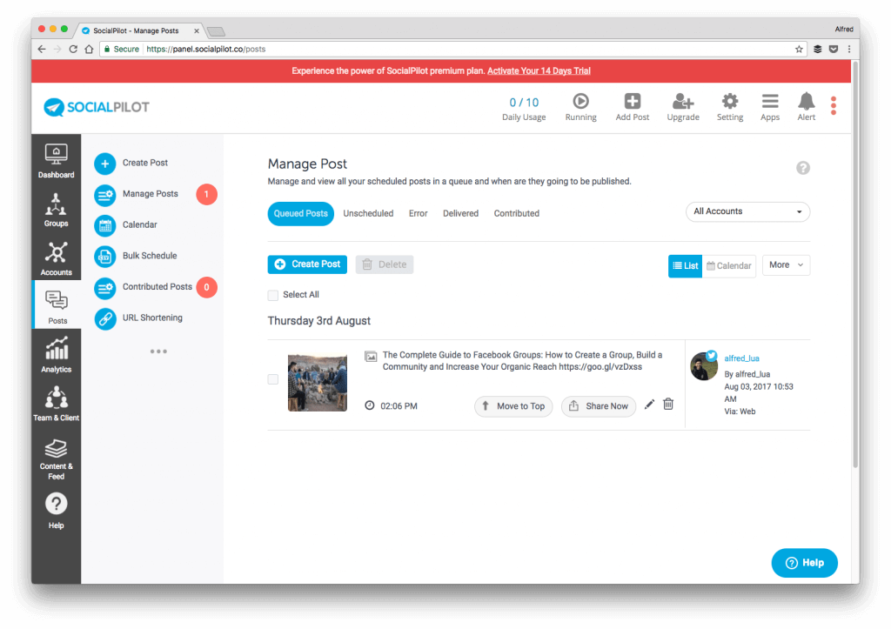Click Share Now button
Screen dimensions: 891x629
[x=599, y=406]
